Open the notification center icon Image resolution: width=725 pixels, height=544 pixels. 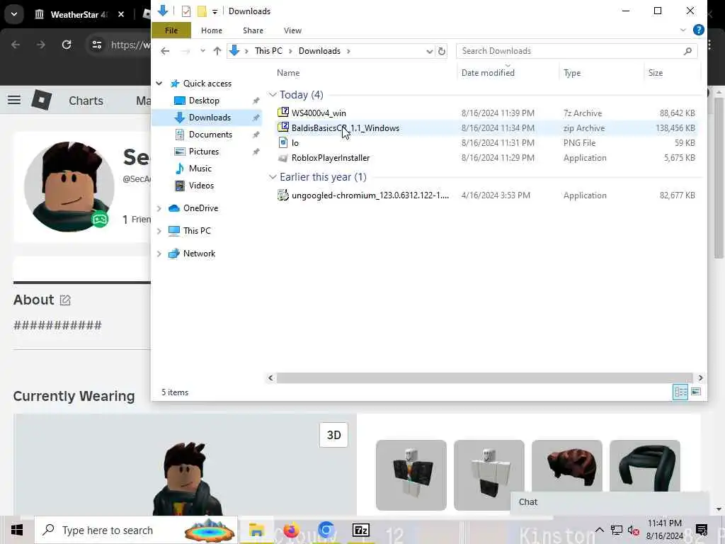(x=702, y=530)
